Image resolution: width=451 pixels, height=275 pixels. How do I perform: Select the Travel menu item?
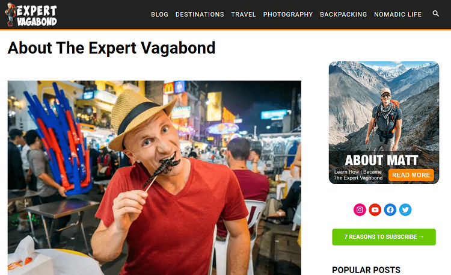pos(244,14)
